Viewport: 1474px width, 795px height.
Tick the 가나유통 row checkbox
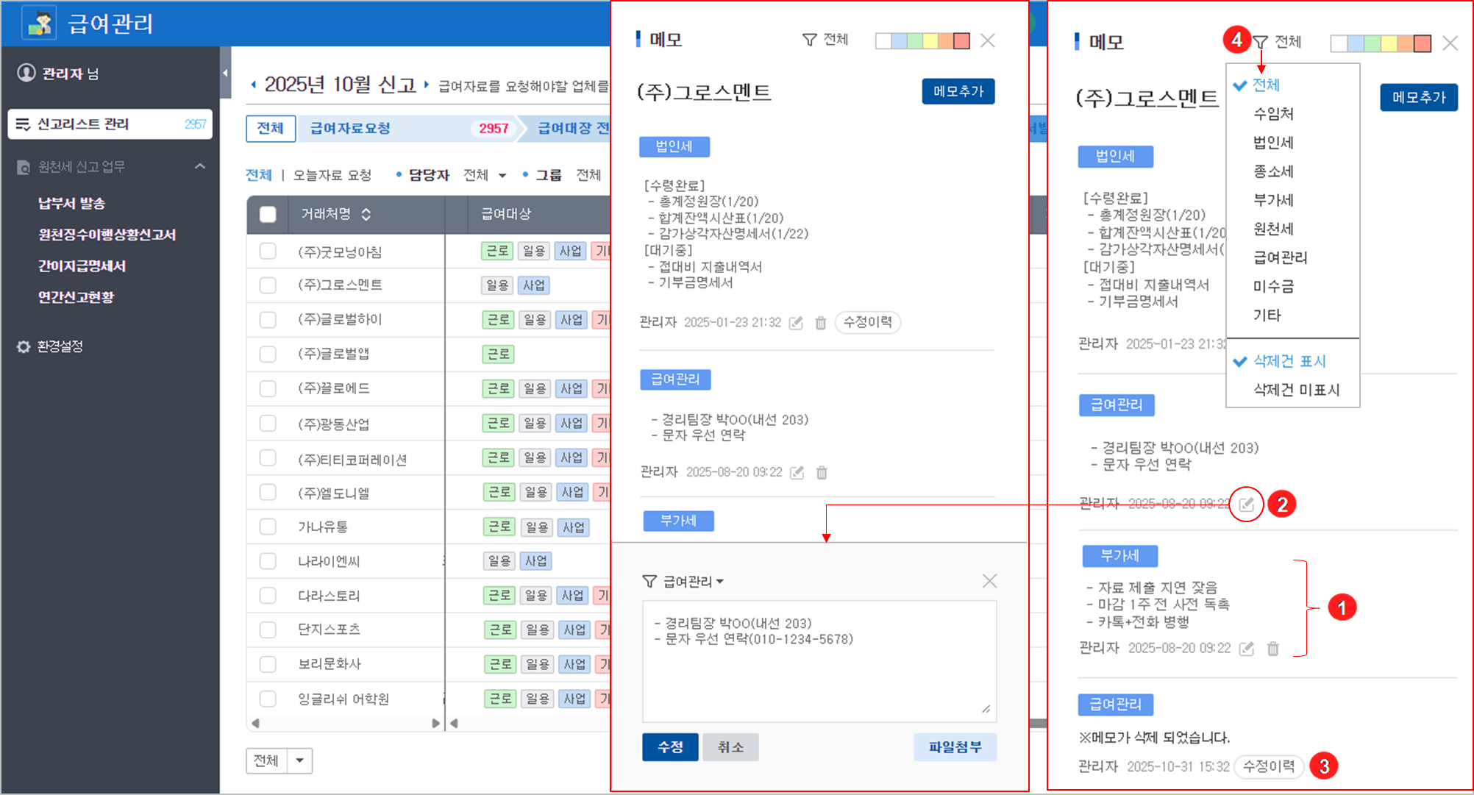tap(268, 527)
